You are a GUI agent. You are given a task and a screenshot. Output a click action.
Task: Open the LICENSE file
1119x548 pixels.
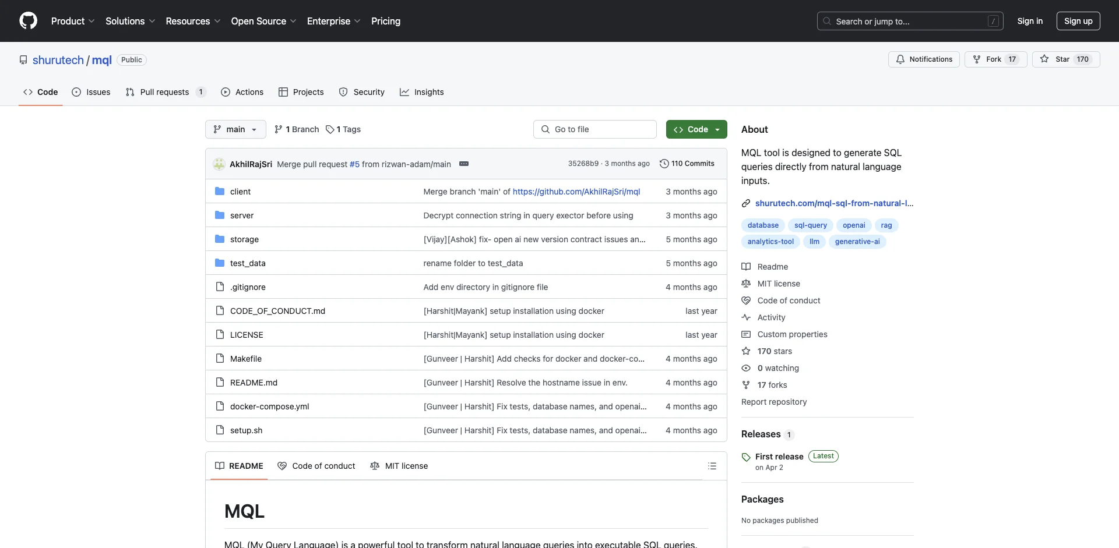(x=247, y=335)
